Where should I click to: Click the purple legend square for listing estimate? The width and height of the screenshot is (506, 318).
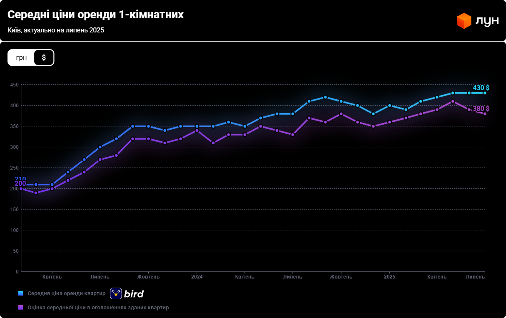tap(20, 307)
